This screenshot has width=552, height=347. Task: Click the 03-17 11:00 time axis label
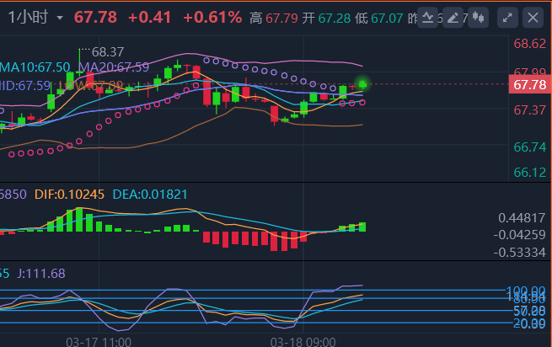(99, 341)
